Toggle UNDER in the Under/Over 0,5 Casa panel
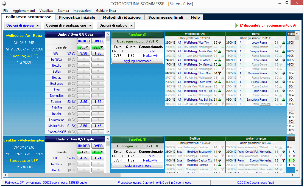Viewport: 304px width, 187px height. click(x=83, y=41)
